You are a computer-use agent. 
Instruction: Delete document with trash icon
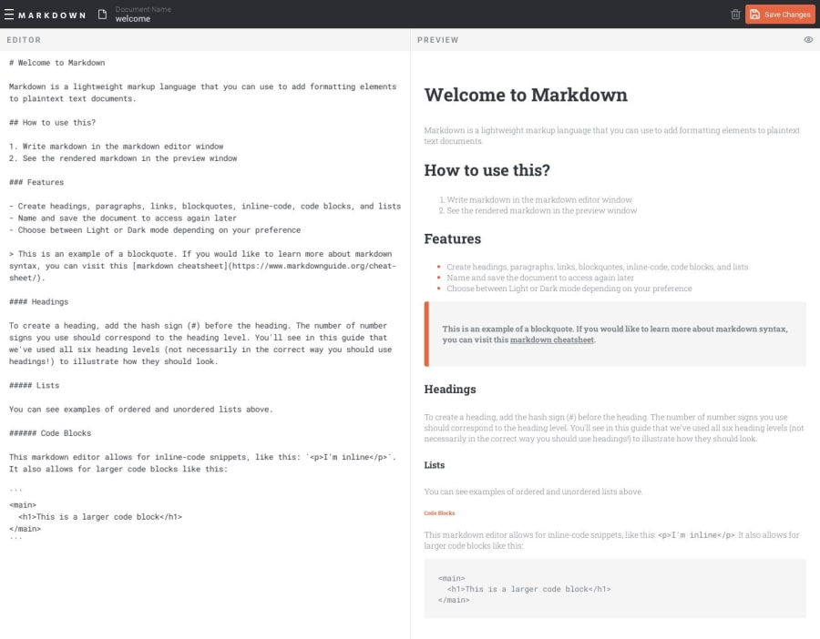click(735, 14)
